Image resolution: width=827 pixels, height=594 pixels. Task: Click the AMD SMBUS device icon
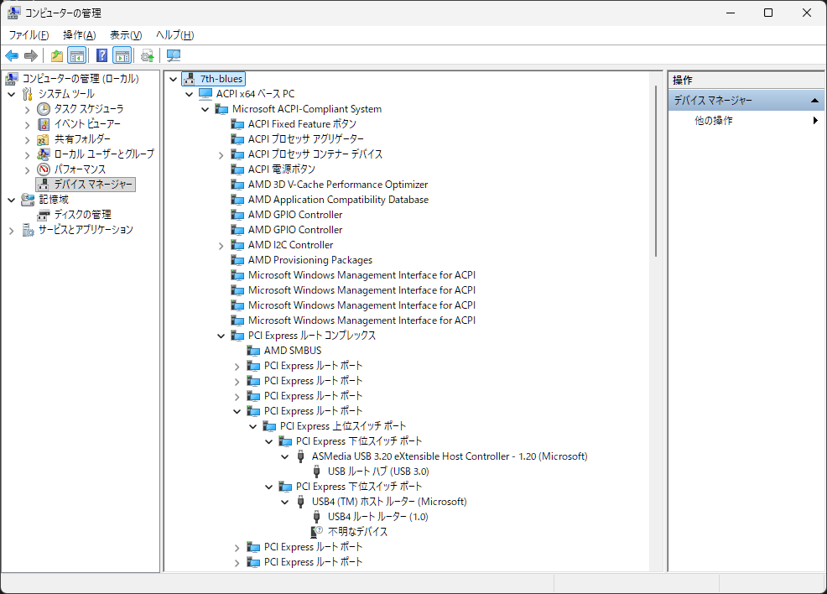tap(253, 351)
